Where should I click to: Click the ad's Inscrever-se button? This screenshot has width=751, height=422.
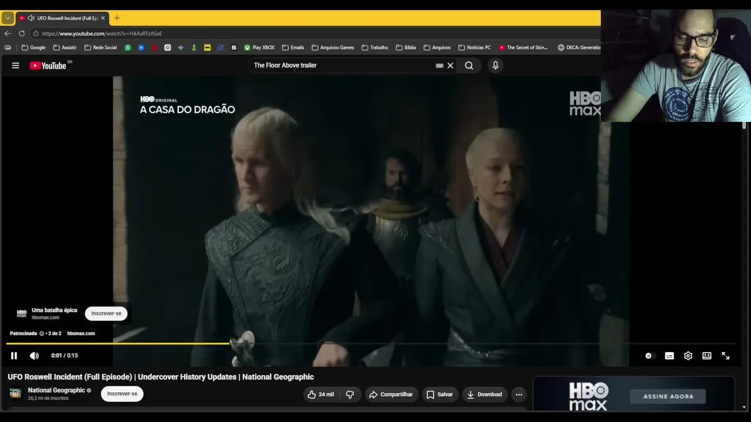(106, 314)
